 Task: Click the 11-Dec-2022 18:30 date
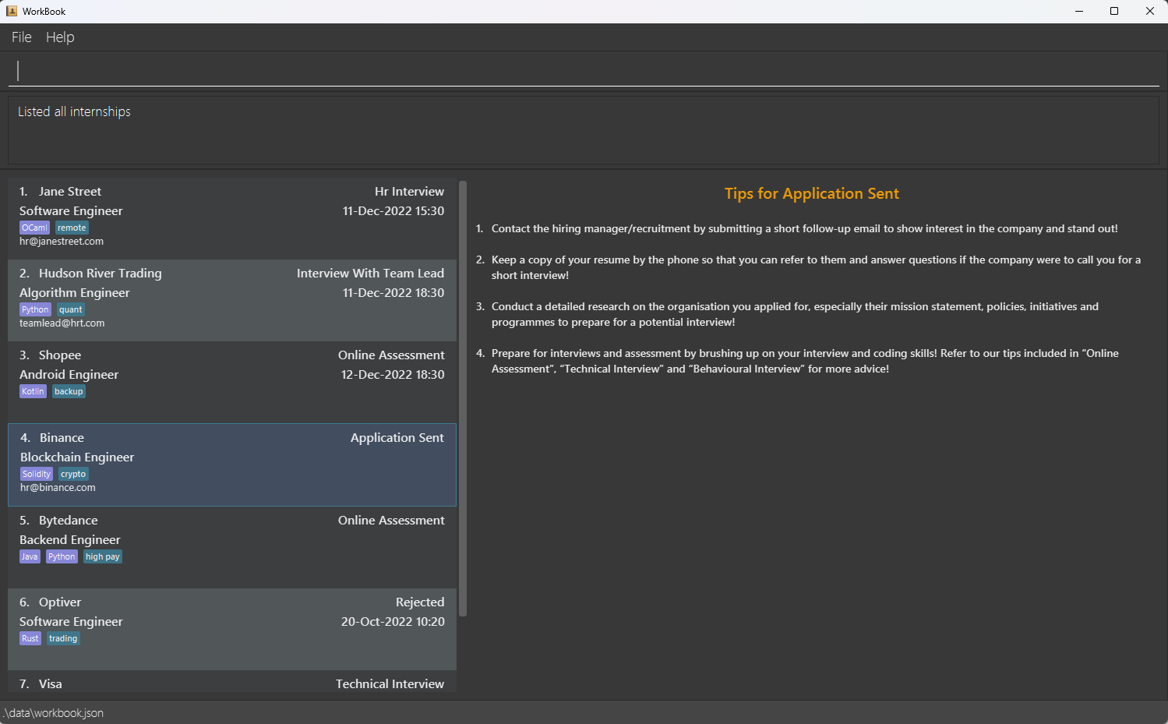coord(393,293)
